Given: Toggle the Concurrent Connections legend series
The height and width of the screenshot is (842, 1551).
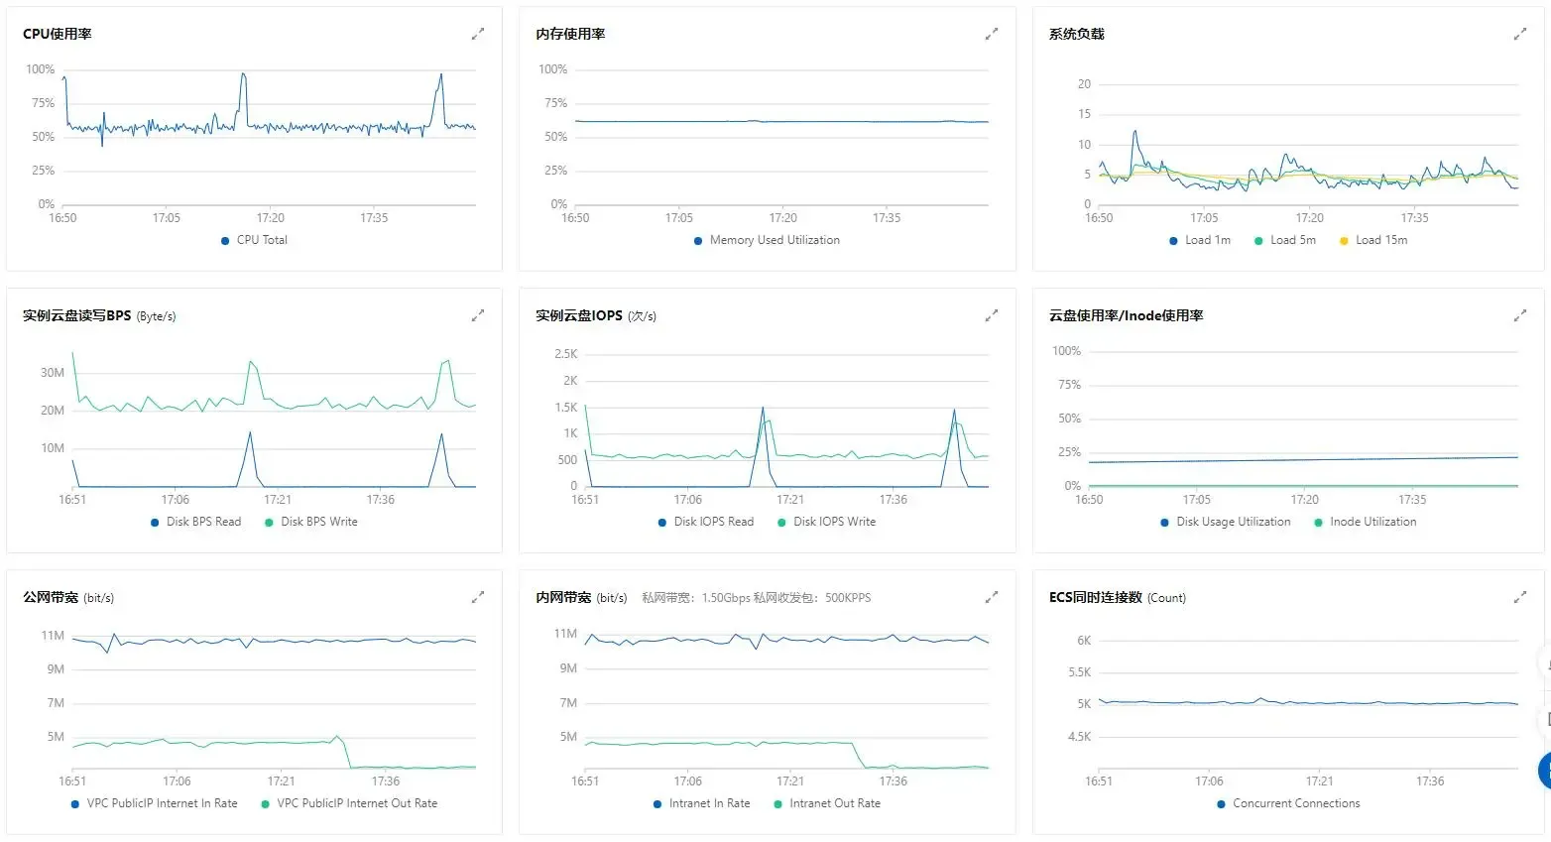Looking at the screenshot, I should (x=1288, y=803).
